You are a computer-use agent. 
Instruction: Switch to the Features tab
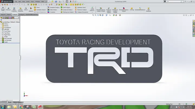pyautogui.click(x=3, y=15)
